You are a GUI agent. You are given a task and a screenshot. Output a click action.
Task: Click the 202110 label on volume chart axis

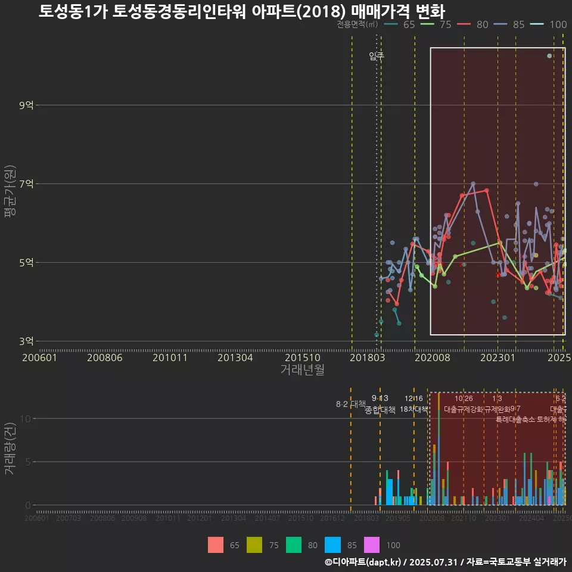tap(464, 518)
